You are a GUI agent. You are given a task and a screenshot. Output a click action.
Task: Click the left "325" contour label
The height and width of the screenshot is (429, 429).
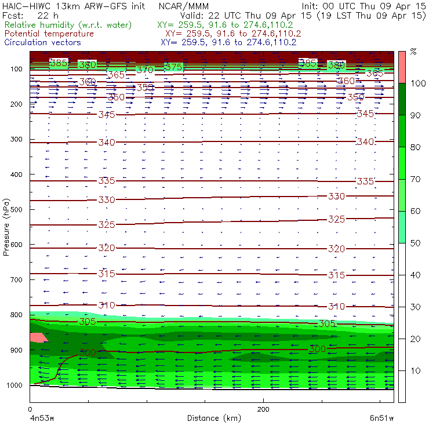107,224
